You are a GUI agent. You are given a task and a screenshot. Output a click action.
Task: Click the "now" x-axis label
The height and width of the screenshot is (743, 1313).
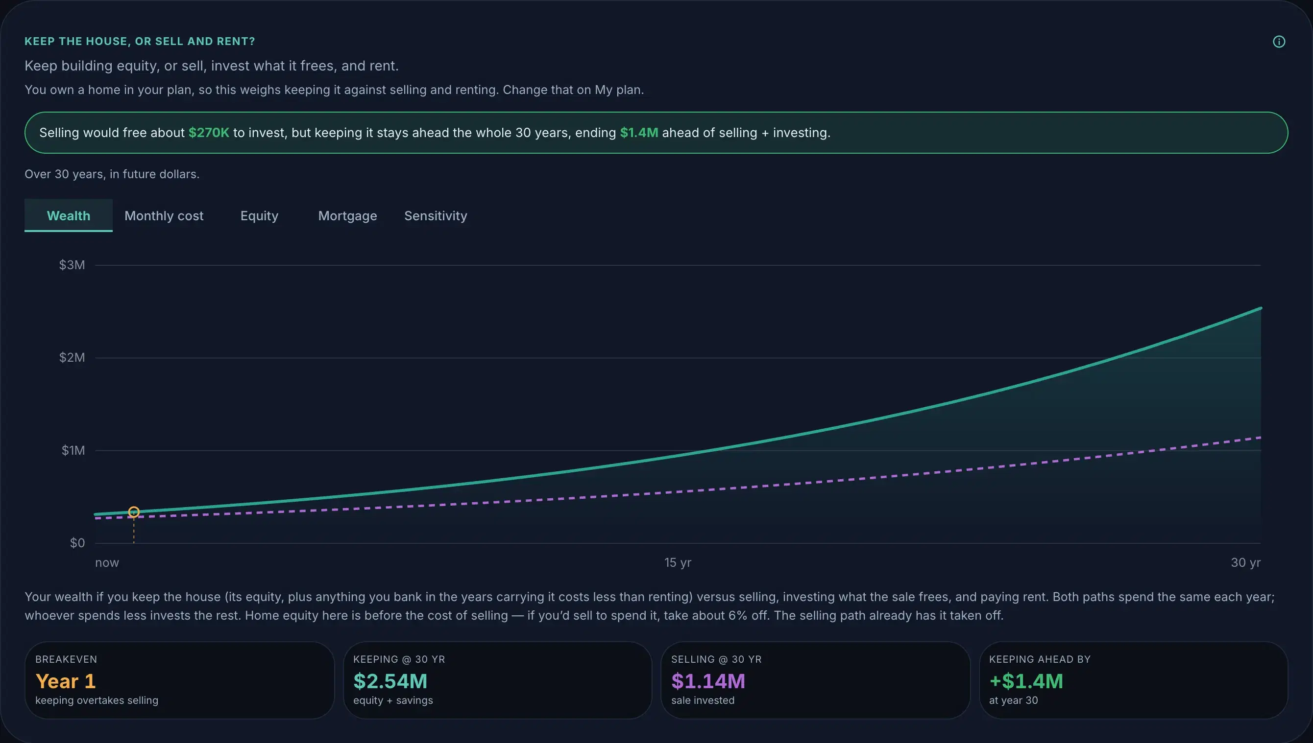tap(107, 562)
